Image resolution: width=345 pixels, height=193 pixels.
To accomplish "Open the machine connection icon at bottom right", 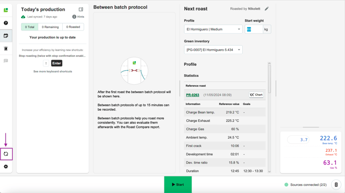I will 336,184.
